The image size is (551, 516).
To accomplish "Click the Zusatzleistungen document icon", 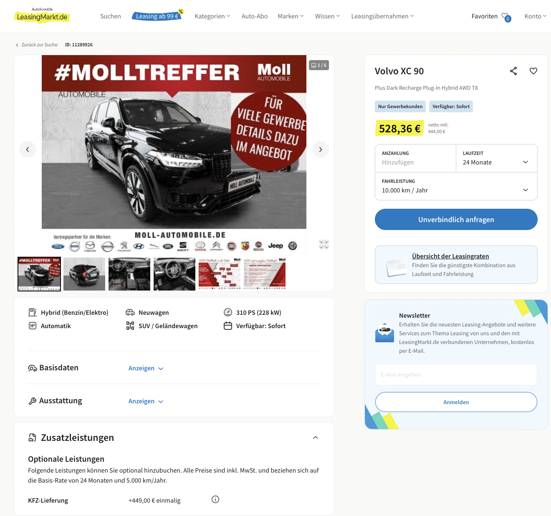I will (32, 438).
